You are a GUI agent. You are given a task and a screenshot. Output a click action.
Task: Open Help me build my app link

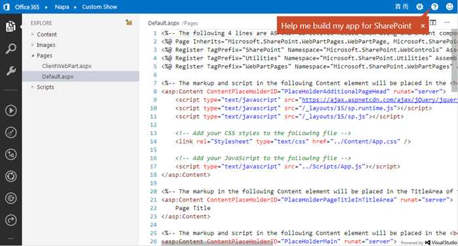pyautogui.click(x=346, y=25)
